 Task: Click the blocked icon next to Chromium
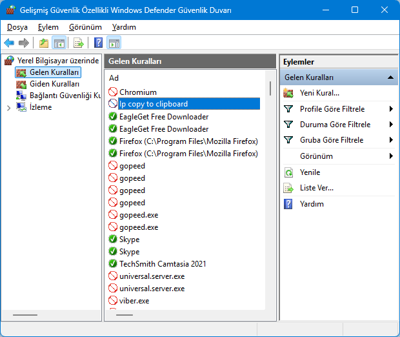coord(113,92)
